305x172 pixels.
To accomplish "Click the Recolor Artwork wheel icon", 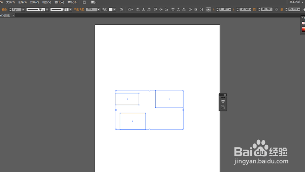I will [x=121, y=9].
